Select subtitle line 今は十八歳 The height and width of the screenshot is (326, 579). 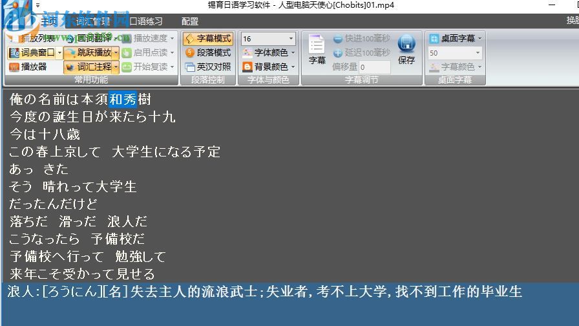coord(45,134)
